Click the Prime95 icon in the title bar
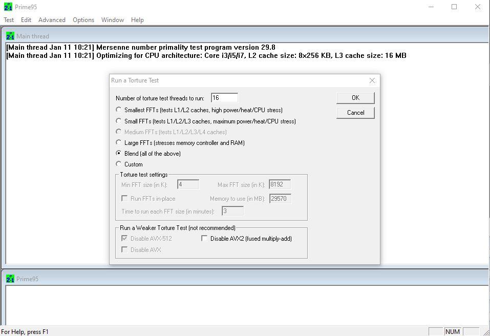Viewport: 490px width, 336px height. click(8, 7)
